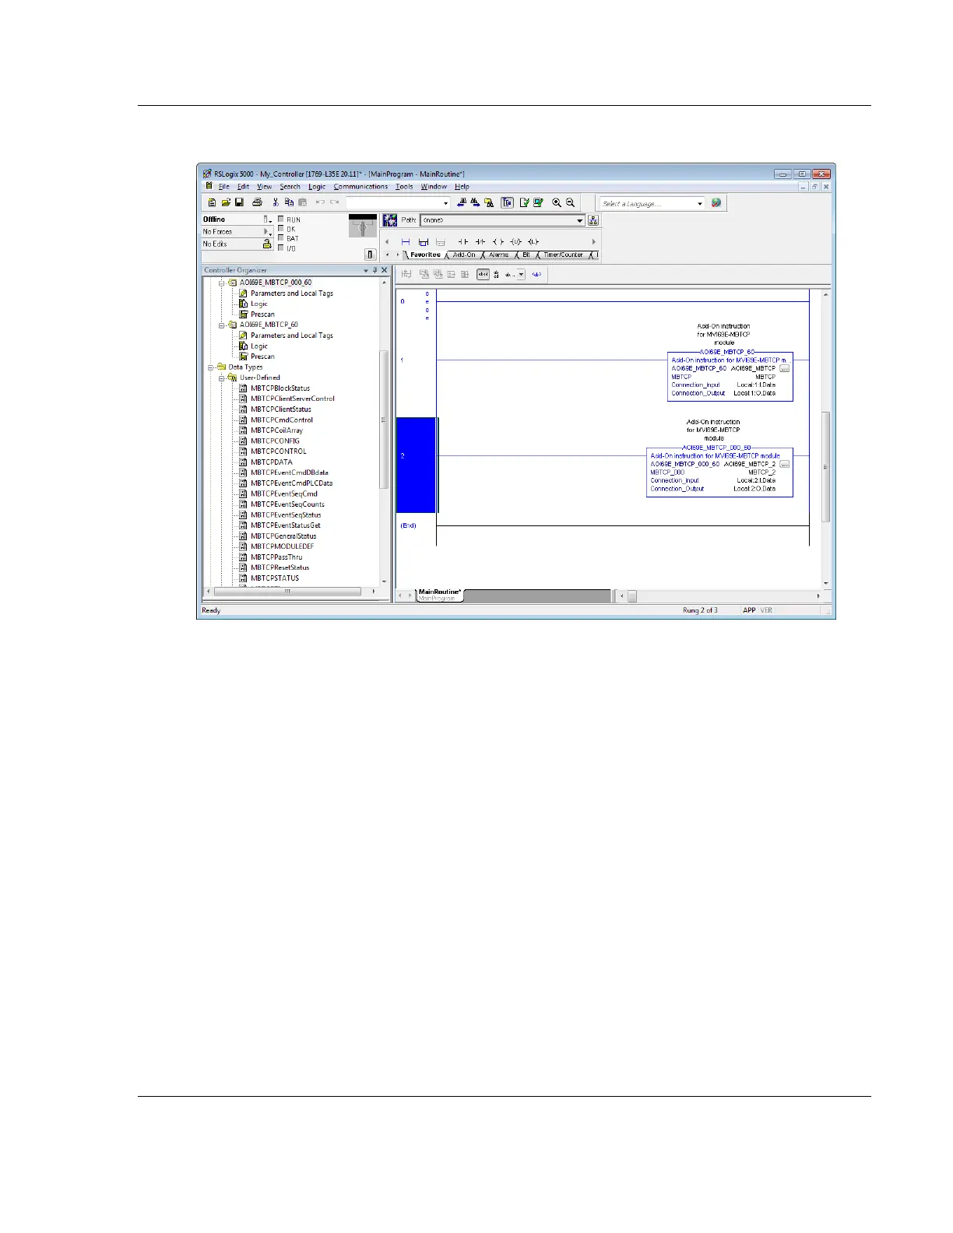The width and height of the screenshot is (953, 1233).
Task: Click the Verify Controller toolbar icon
Action: click(x=538, y=202)
